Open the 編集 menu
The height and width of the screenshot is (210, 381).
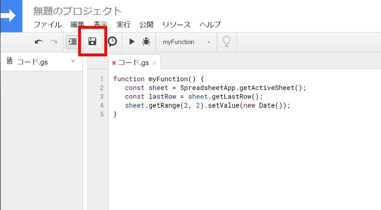(77, 24)
